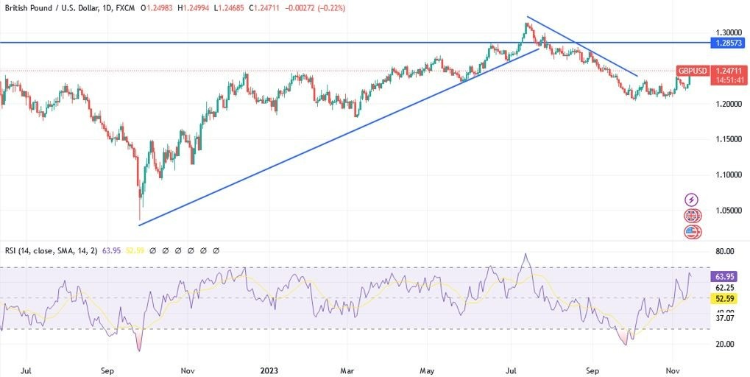Click the 2023 time axis label
This screenshot has width=750, height=377.
268,370
